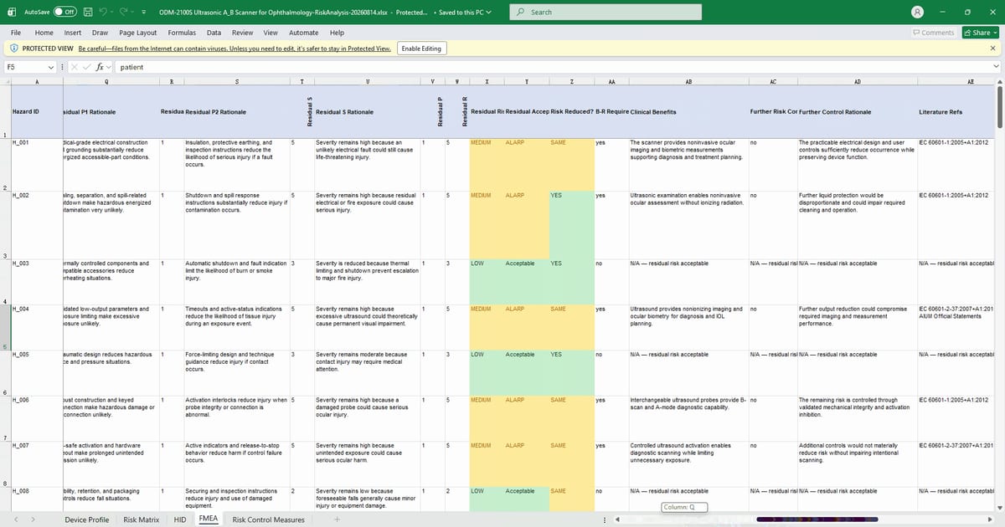Image resolution: width=1005 pixels, height=527 pixels.
Task: Click the Insert Function fx icon
Action: [100, 66]
